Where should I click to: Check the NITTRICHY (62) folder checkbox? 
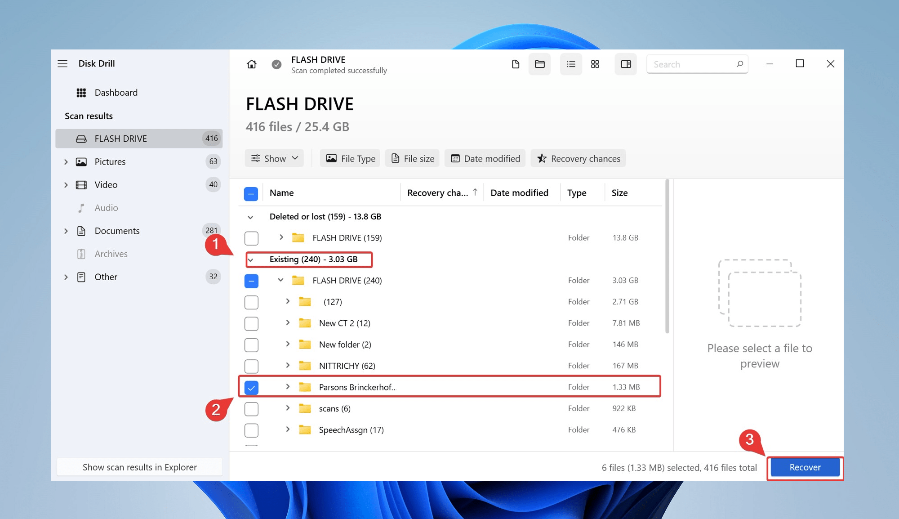point(251,366)
